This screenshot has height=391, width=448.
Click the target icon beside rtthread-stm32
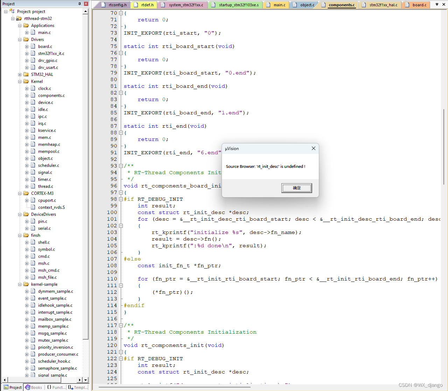tap(19, 18)
